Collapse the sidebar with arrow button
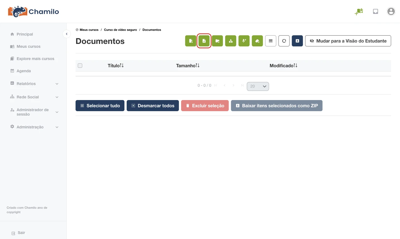This screenshot has height=239, width=400. pos(67,34)
